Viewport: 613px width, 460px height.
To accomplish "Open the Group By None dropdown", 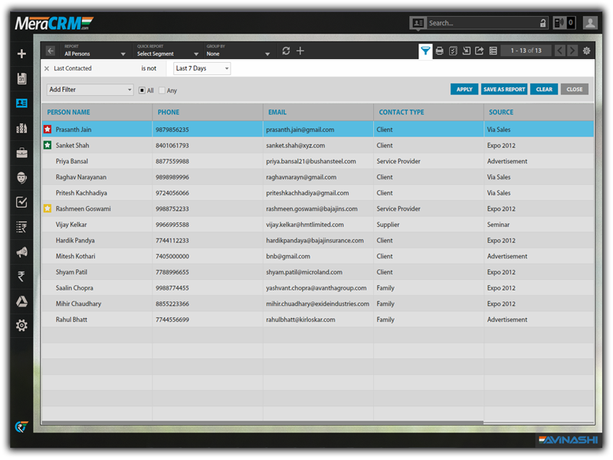I will [238, 51].
